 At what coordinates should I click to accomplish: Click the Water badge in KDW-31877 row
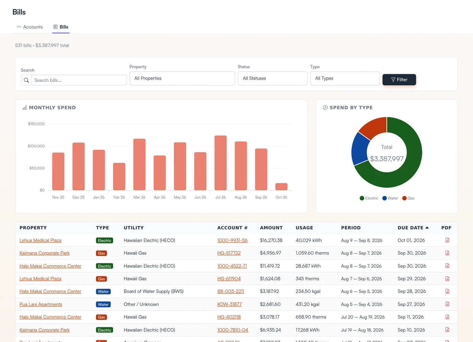coord(103,304)
